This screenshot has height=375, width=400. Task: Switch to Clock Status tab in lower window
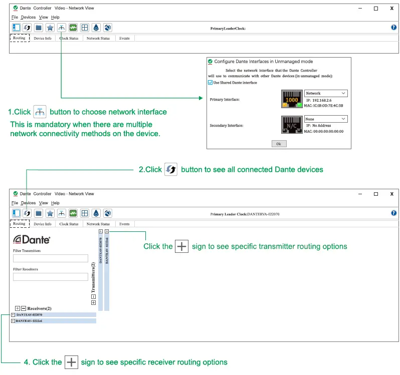pos(69,224)
